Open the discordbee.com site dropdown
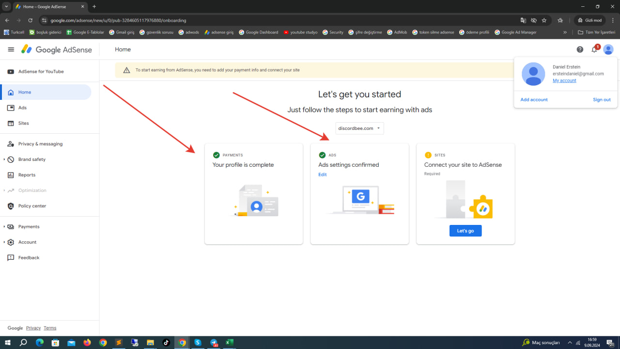The image size is (620, 349). point(359,128)
